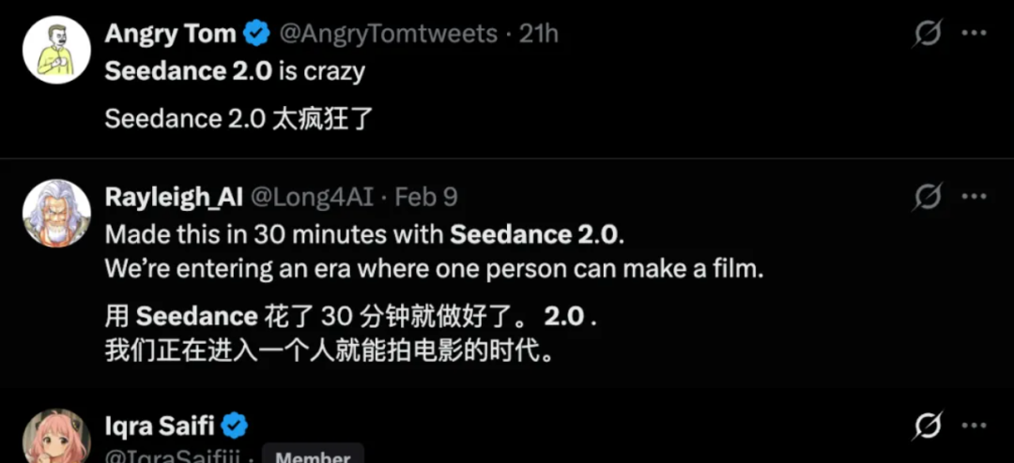Open Rayleigh_AI's profile avatar
This screenshot has height=463, width=1014.
[56, 213]
